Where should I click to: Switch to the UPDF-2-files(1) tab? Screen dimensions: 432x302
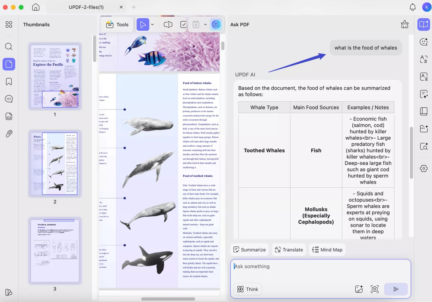pyautogui.click(x=86, y=7)
